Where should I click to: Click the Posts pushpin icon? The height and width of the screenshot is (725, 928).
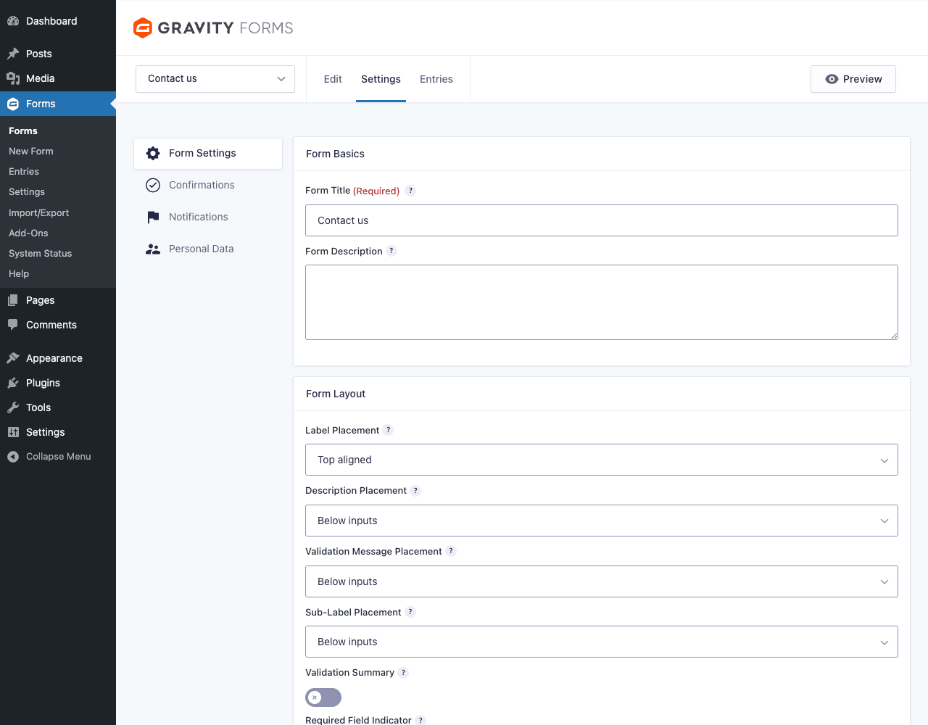(x=13, y=54)
